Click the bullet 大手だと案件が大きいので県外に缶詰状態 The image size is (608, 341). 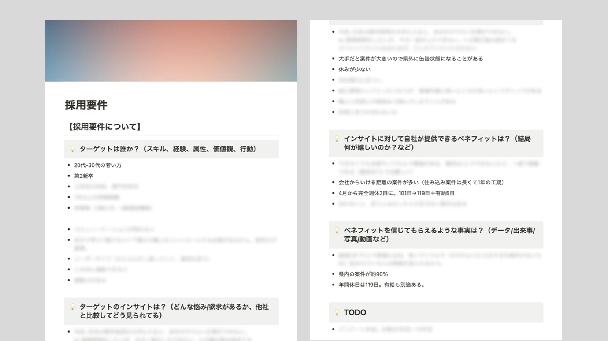click(x=411, y=59)
